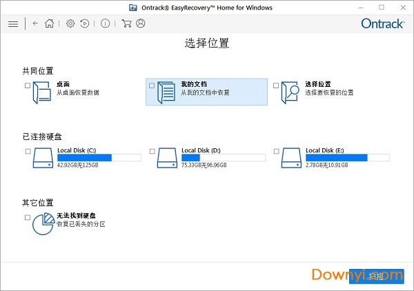
Task: Check the 选择位置 checkbox
Action: click(x=276, y=86)
